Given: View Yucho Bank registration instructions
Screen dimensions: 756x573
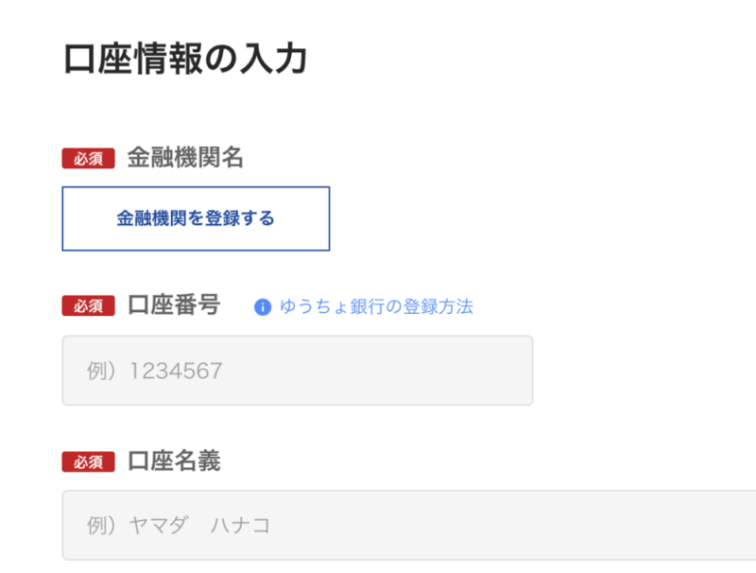Looking at the screenshot, I should pyautogui.click(x=375, y=307).
